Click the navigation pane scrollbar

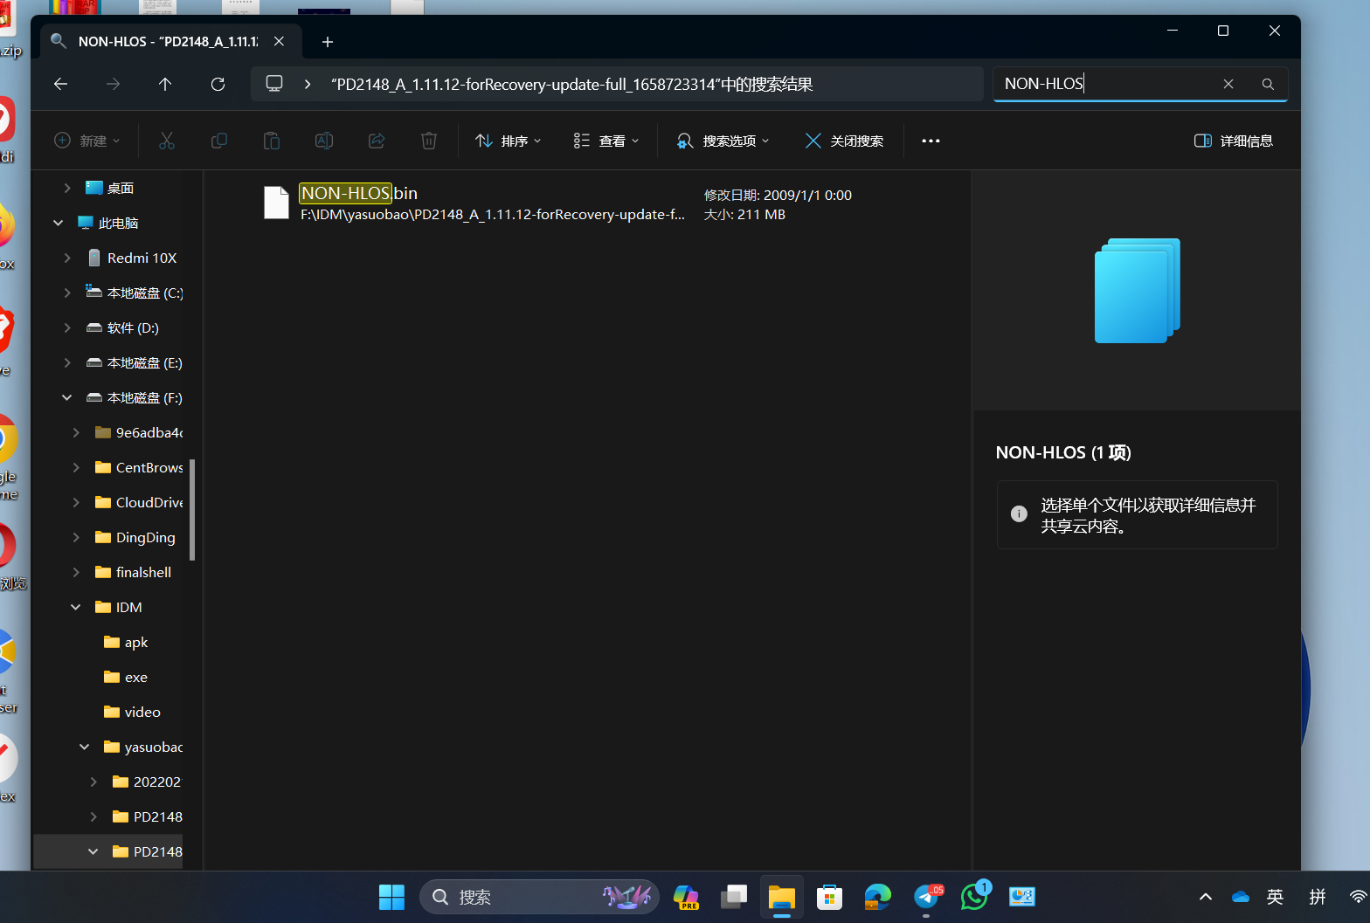192,509
